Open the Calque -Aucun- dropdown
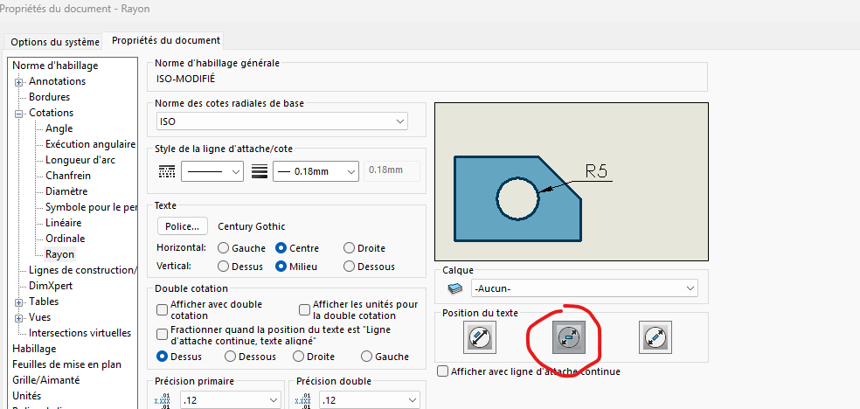This screenshot has width=860, height=409. coord(585,288)
